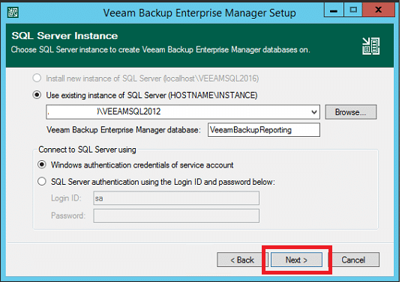The height and width of the screenshot is (282, 402).
Task: Close the Veeam setup window
Action: (379, 10)
